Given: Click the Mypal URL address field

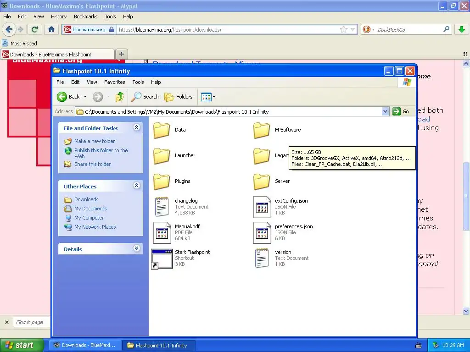Looking at the screenshot, I should (228, 29).
